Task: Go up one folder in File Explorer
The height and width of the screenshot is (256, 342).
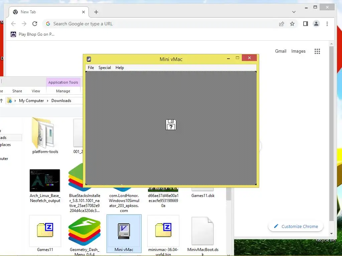Action: point(2,101)
